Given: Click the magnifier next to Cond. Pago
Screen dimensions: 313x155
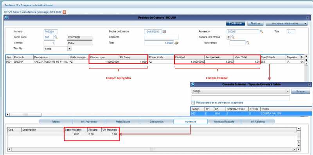Looking at the screenshot, I should point(56,37).
